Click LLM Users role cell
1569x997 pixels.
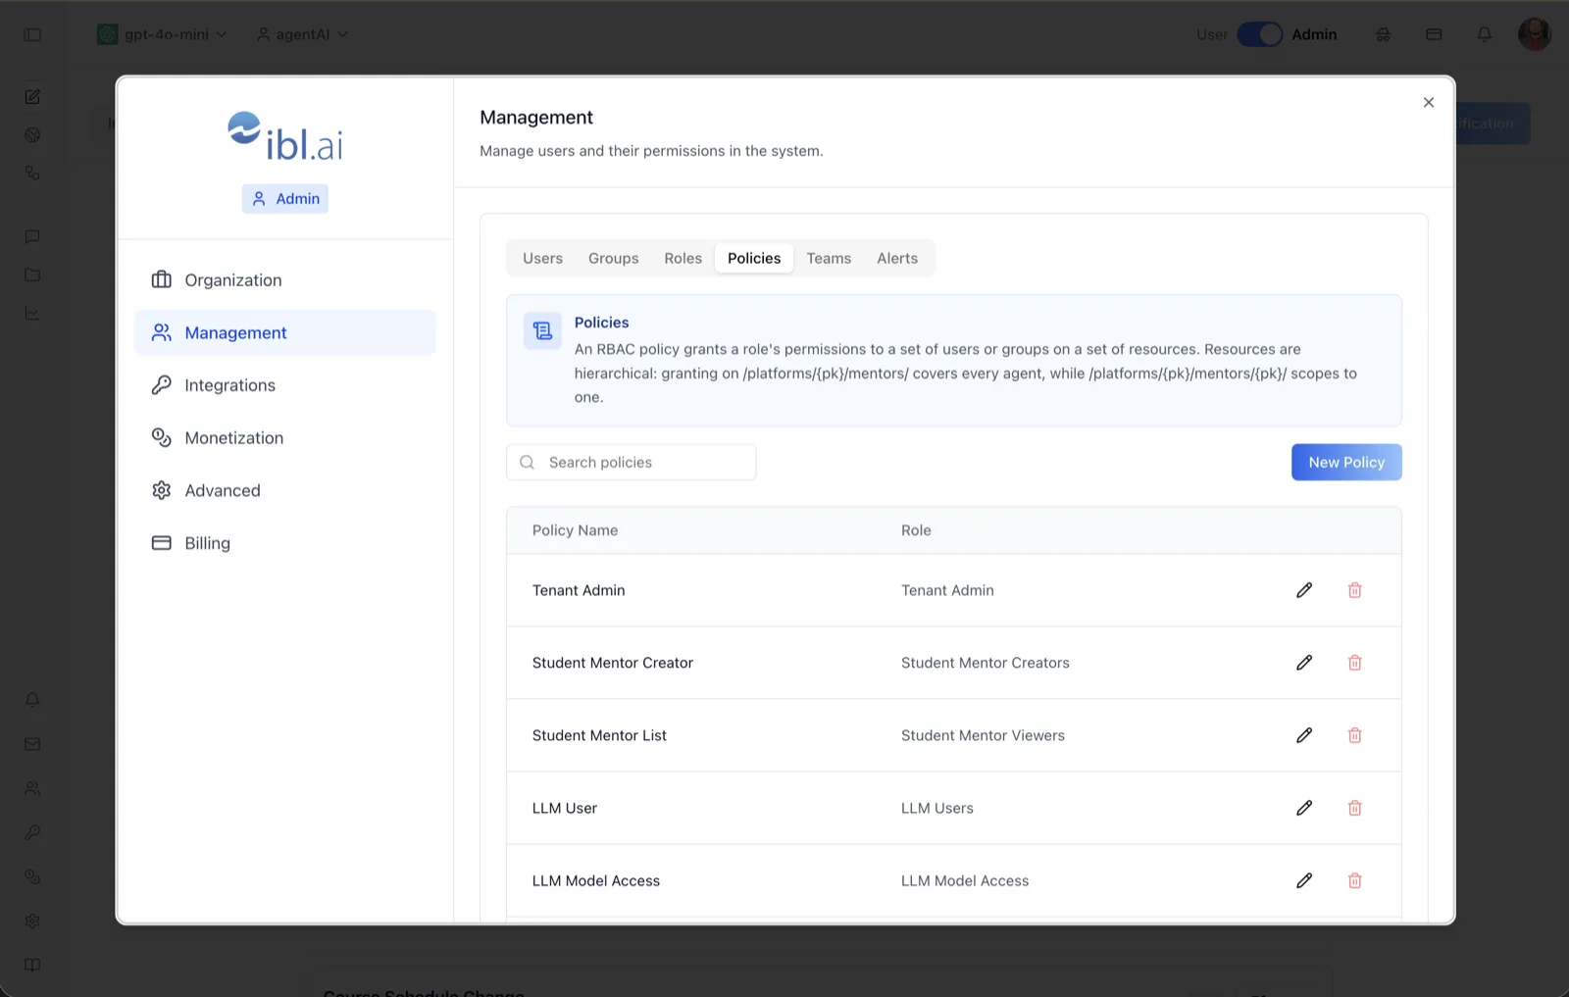[937, 808]
